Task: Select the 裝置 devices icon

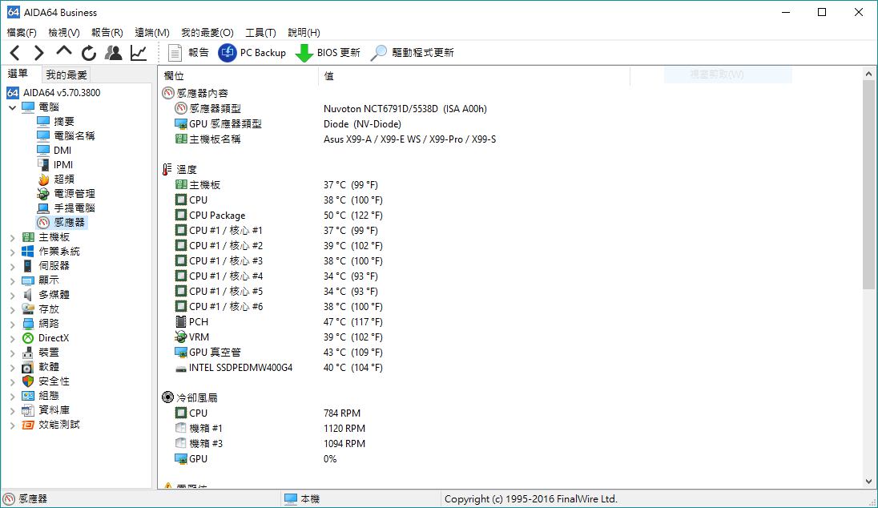Action: 27,353
